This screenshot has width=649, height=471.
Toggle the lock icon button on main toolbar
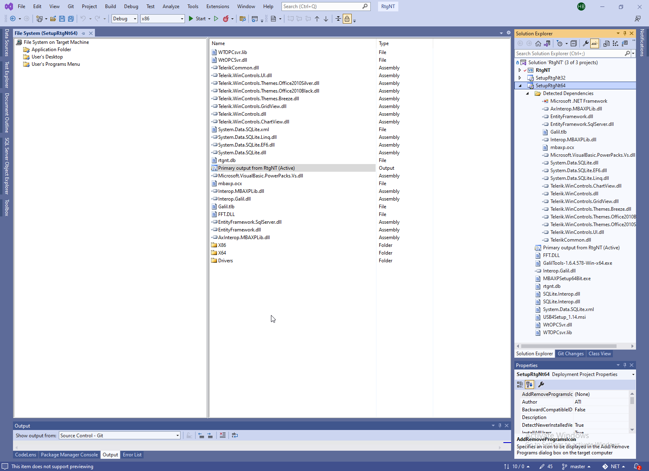tap(347, 19)
